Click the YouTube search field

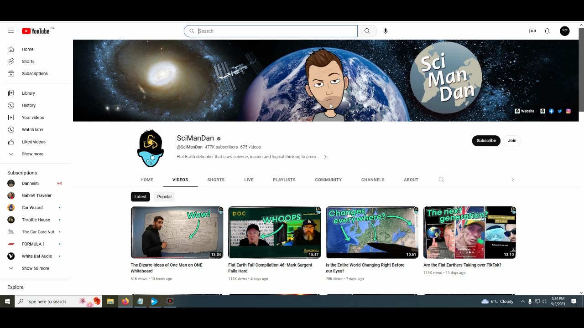(x=271, y=31)
